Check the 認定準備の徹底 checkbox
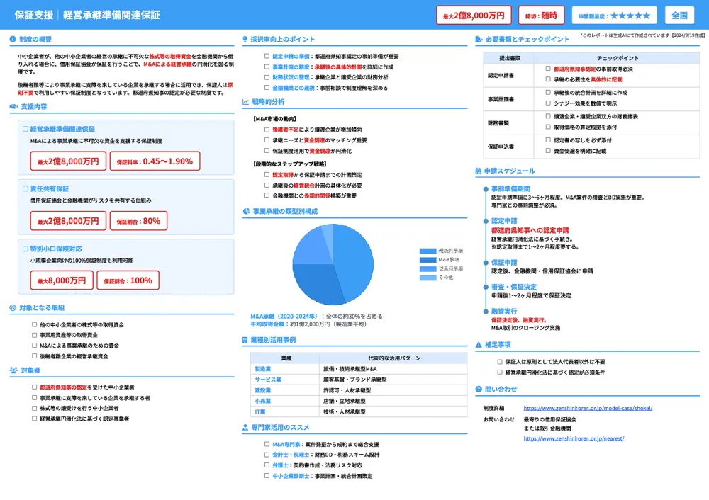The width and height of the screenshot is (709, 500). point(267,56)
